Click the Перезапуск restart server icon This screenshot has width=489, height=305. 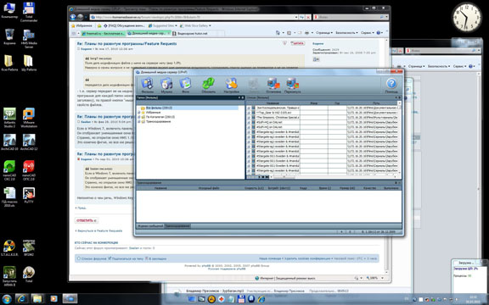click(x=293, y=86)
